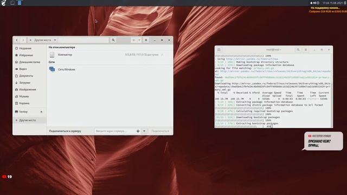This screenshot has width=347, height=195.
Task: Open 'Избранные' in the sidebar
Action: click(x=29, y=55)
